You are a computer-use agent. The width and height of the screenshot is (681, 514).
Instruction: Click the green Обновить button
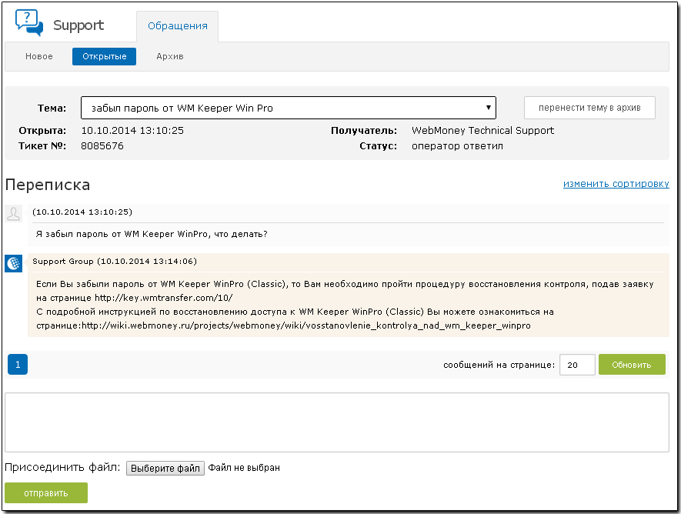coord(632,365)
